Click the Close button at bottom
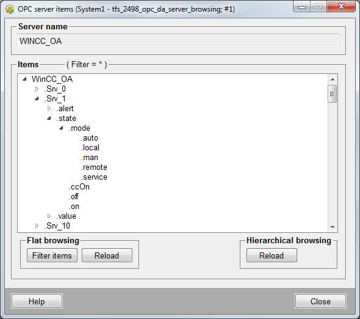This screenshot has height=319, width=360. click(x=320, y=301)
